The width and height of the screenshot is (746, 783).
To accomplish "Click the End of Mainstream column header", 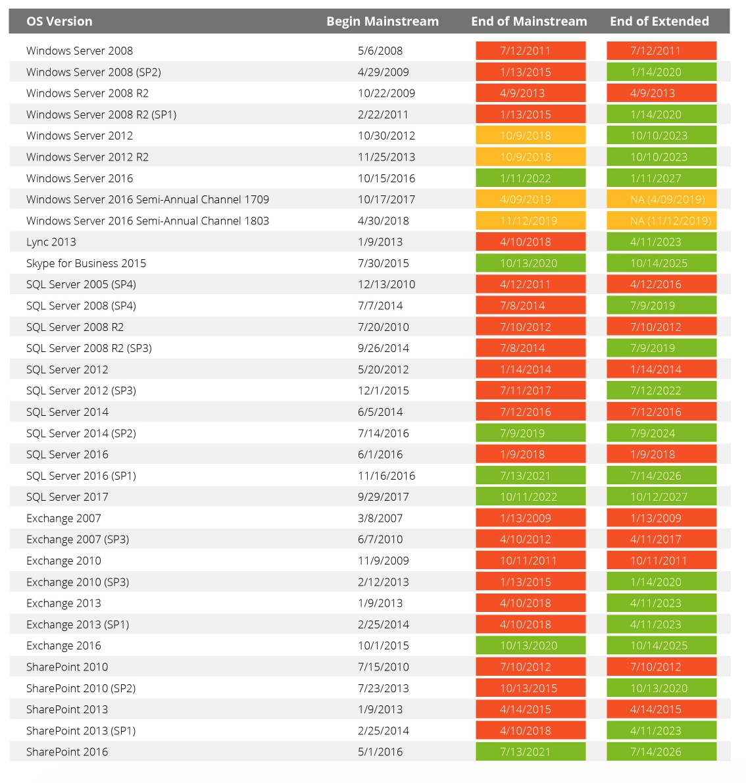I will coord(529,21).
